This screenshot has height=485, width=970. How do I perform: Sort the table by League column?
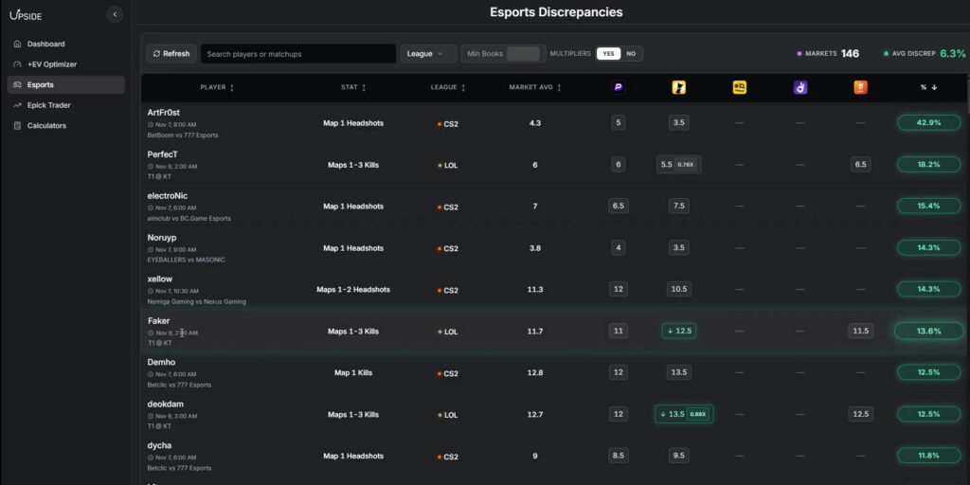tap(448, 87)
